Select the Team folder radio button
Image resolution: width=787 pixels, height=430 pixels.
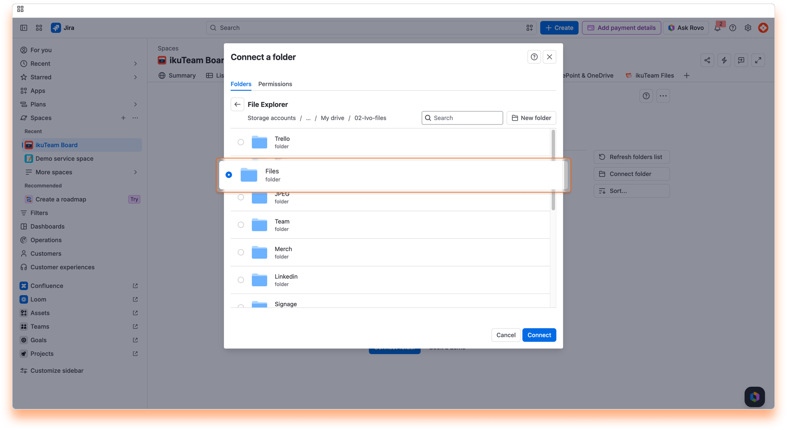[241, 225]
